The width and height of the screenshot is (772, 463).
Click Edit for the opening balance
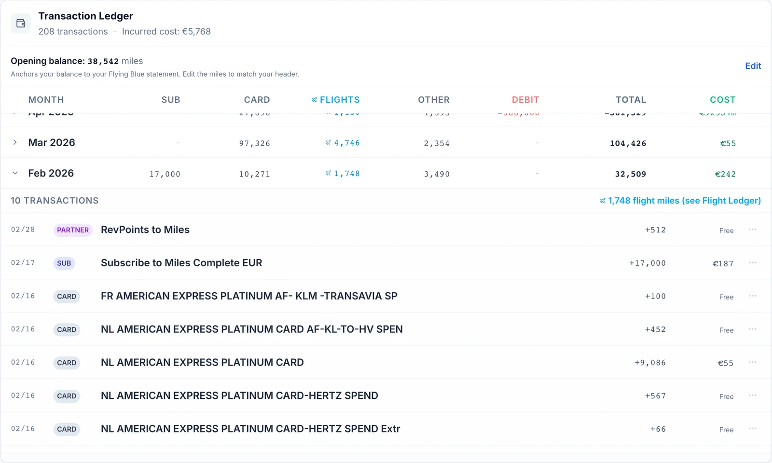pyautogui.click(x=753, y=66)
